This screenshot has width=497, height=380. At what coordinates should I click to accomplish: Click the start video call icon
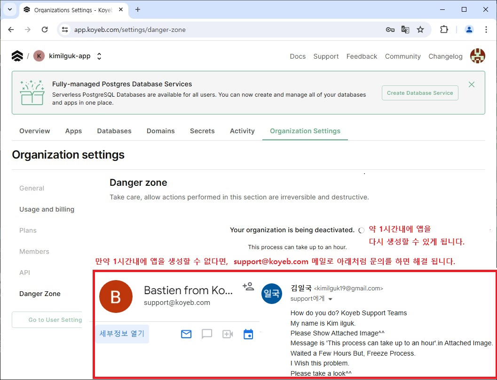(x=228, y=334)
